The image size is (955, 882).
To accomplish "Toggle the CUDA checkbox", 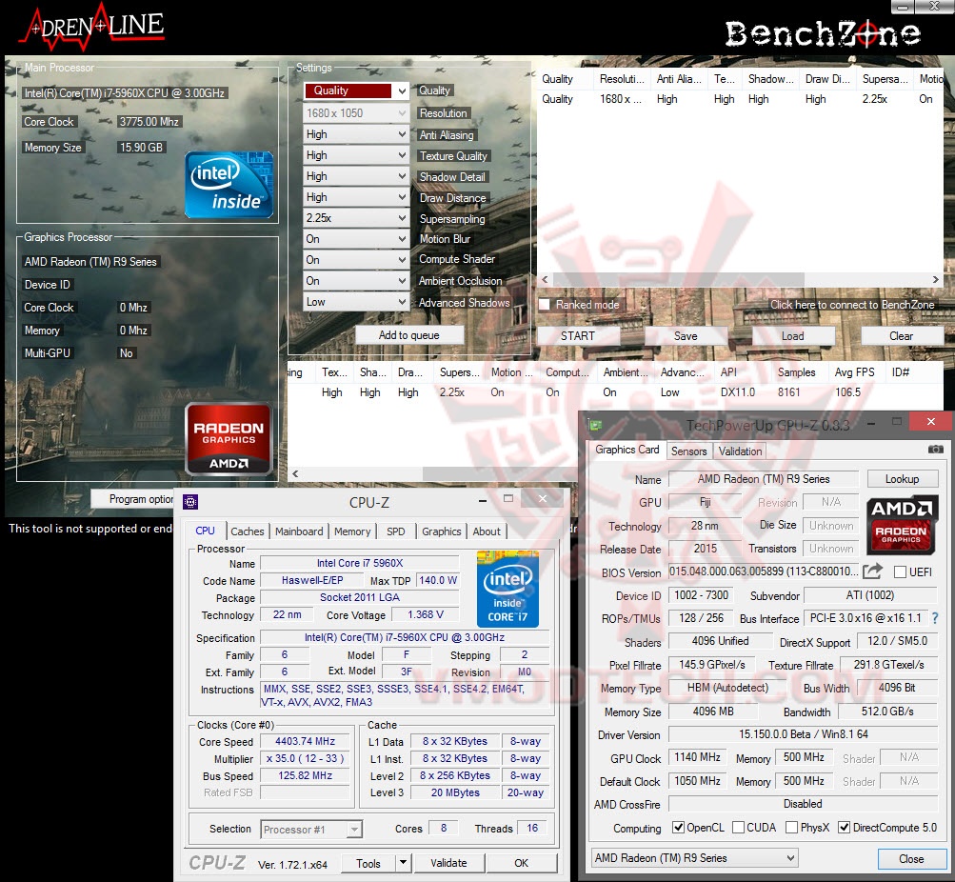I will pyautogui.click(x=738, y=827).
